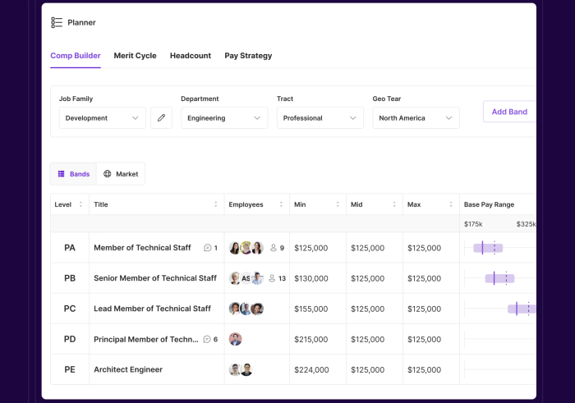
Task: Click the Planner list icon in header
Action: click(57, 23)
